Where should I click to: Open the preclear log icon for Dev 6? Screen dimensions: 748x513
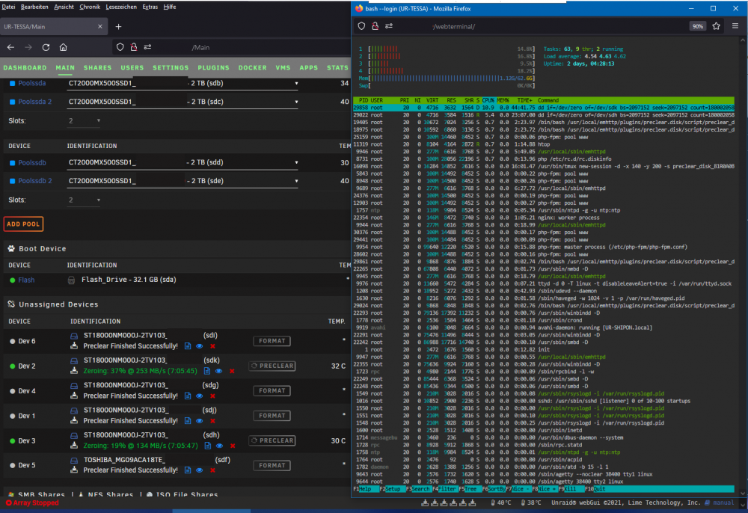click(188, 346)
